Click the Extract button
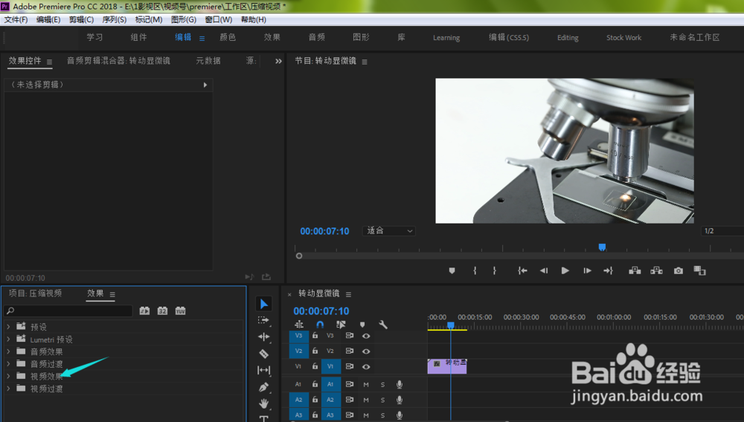 point(656,271)
